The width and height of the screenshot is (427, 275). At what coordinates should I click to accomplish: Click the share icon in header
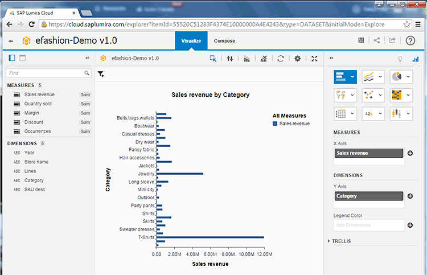pos(376,40)
